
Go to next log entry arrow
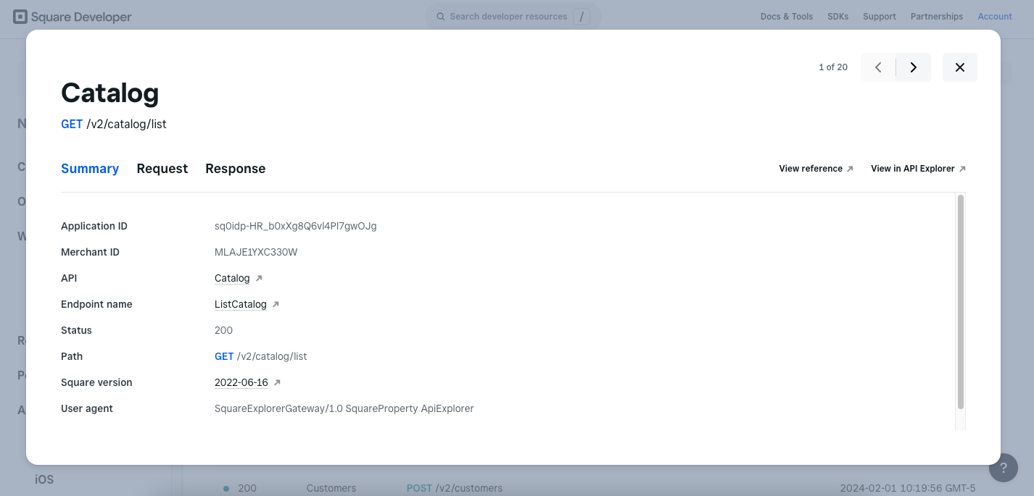[914, 67]
